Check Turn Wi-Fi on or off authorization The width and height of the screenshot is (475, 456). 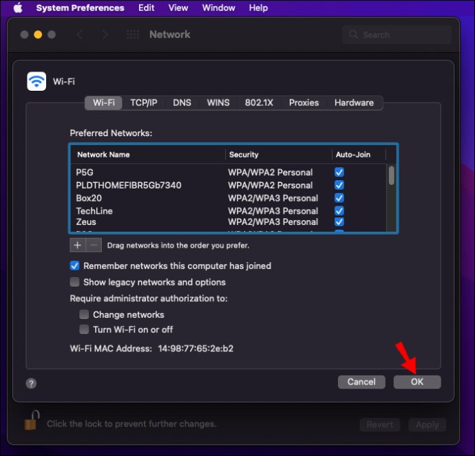click(x=84, y=329)
